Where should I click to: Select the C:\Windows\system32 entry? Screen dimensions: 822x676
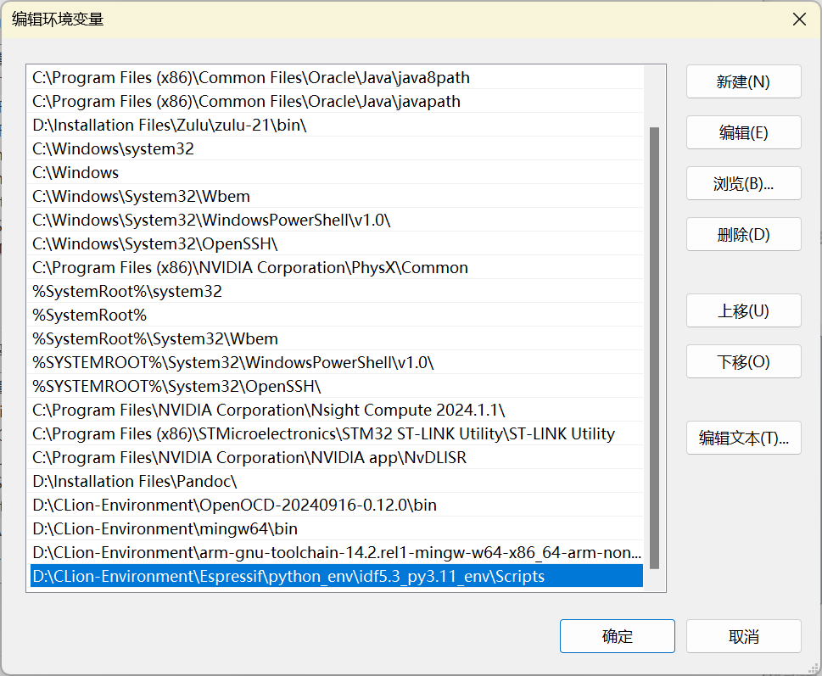[337, 148]
